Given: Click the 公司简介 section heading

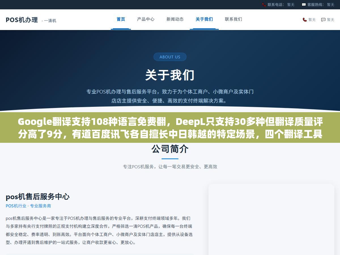Looking at the screenshot, I should coord(170,149).
